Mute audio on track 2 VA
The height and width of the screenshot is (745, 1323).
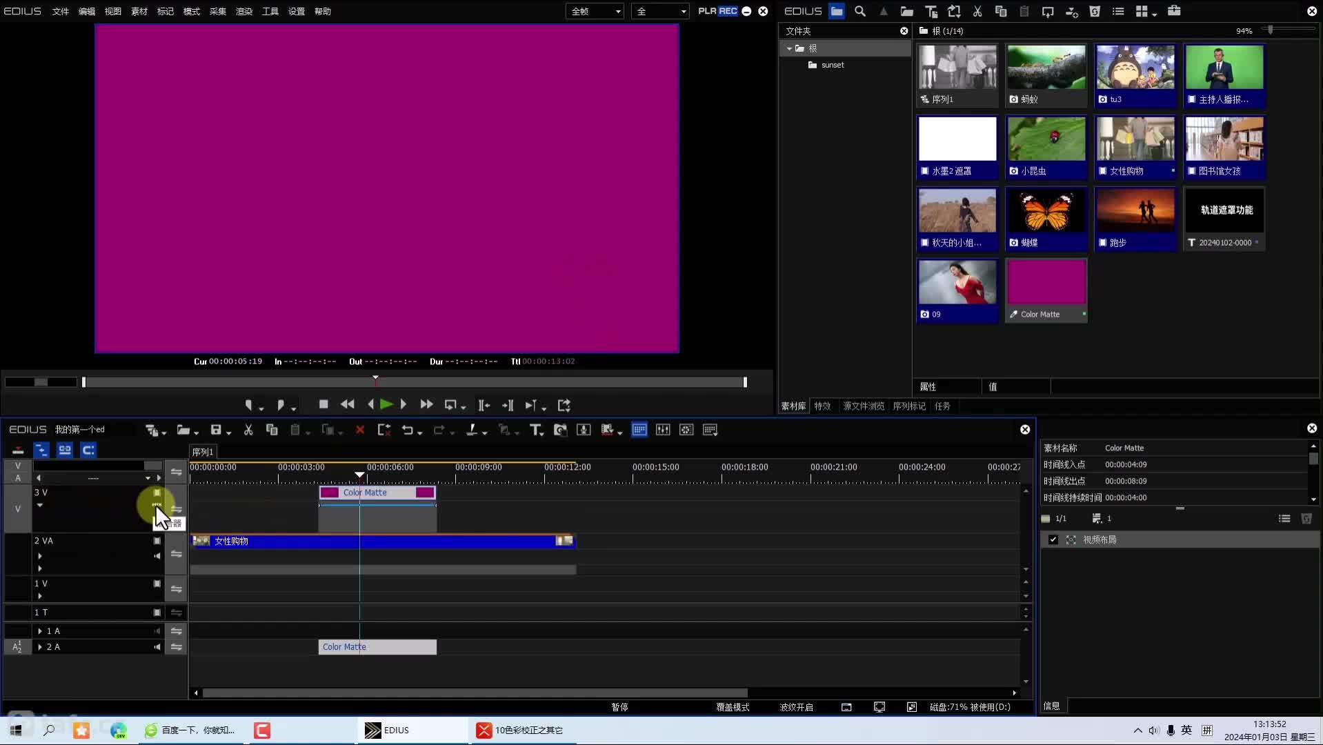pyautogui.click(x=157, y=555)
